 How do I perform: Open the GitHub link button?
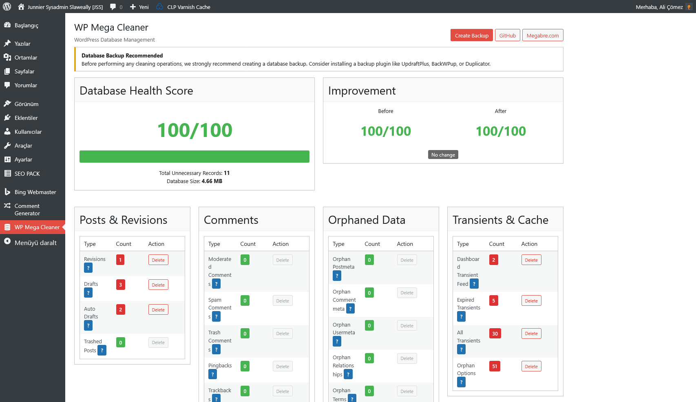coord(507,35)
